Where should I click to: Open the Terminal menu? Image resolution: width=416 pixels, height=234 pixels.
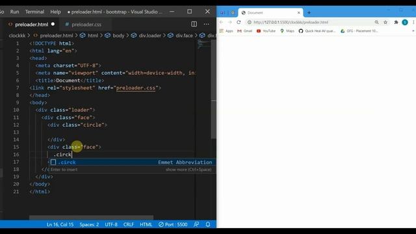[x=34, y=12]
